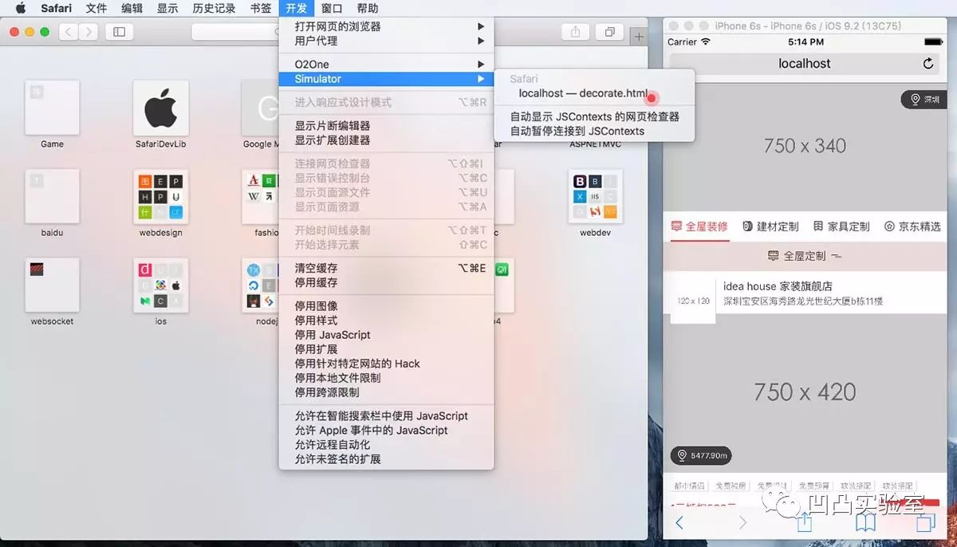Select localhost — decorate.html to inspect
This screenshot has height=547, width=957.
[x=595, y=93]
